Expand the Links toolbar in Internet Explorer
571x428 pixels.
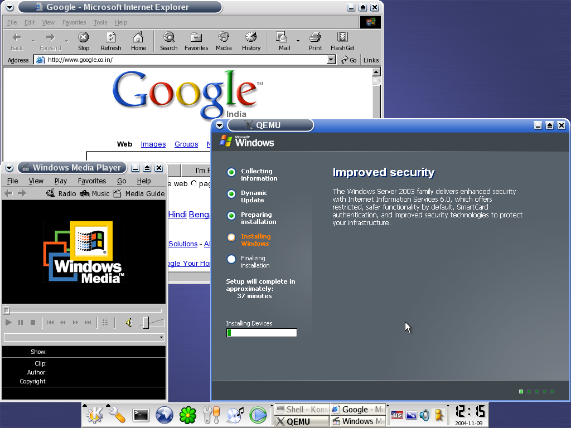[x=371, y=60]
